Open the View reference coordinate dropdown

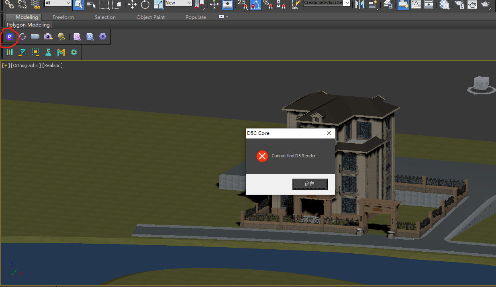coord(179,3)
